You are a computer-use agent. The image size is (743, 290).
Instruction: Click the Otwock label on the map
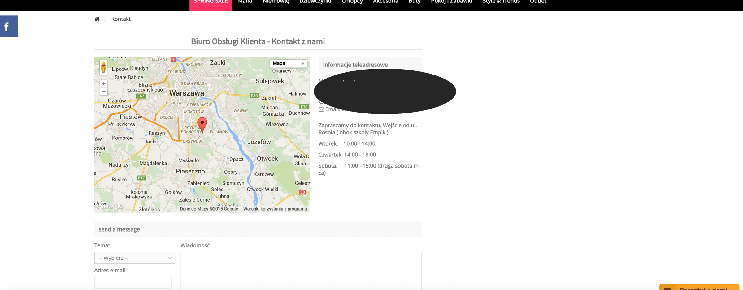267,159
